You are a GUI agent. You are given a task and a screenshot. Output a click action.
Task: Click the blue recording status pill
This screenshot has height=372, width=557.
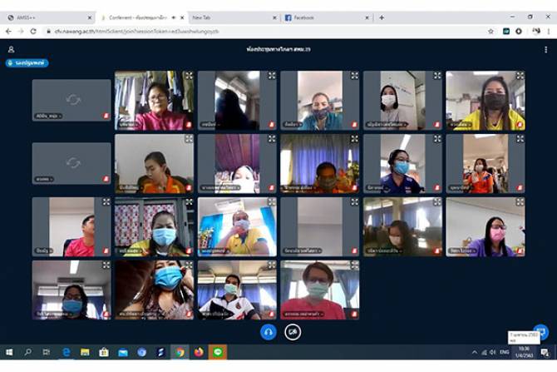pyautogui.click(x=27, y=62)
